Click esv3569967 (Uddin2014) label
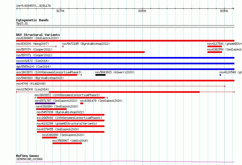The image size is (242, 165). tap(70, 141)
